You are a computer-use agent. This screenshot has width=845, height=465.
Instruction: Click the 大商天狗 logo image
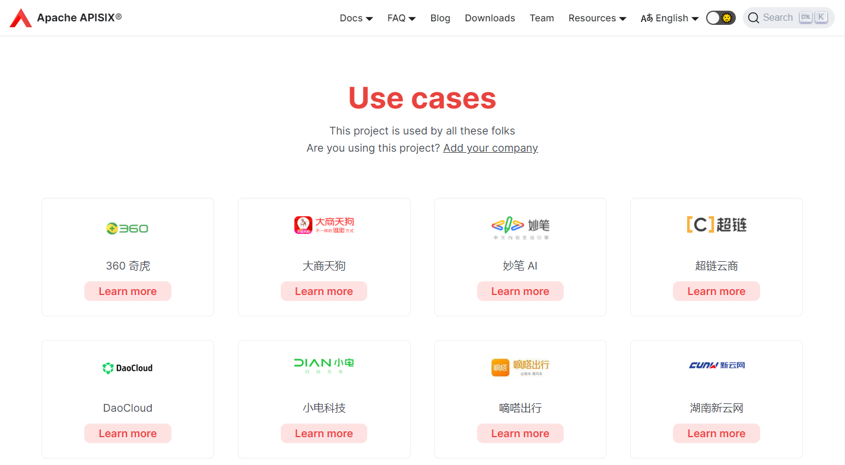[324, 225]
